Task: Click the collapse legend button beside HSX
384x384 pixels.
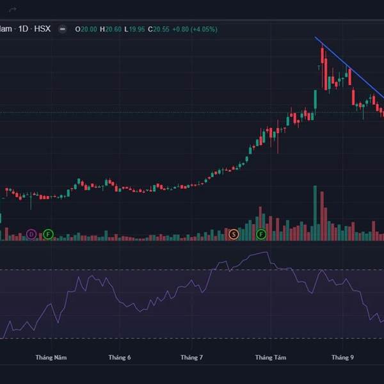Action: tap(63, 29)
